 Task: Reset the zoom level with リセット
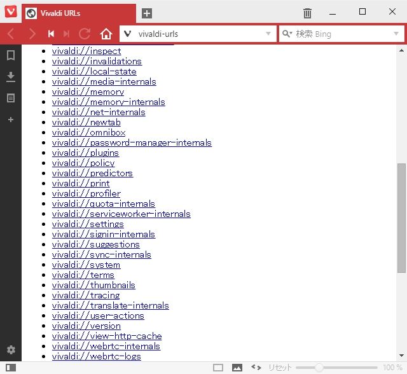pos(280,368)
